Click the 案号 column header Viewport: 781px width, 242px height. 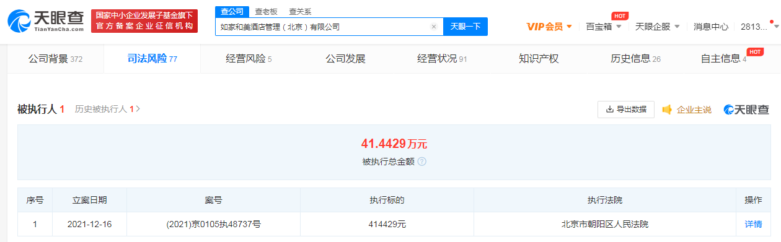(x=214, y=200)
